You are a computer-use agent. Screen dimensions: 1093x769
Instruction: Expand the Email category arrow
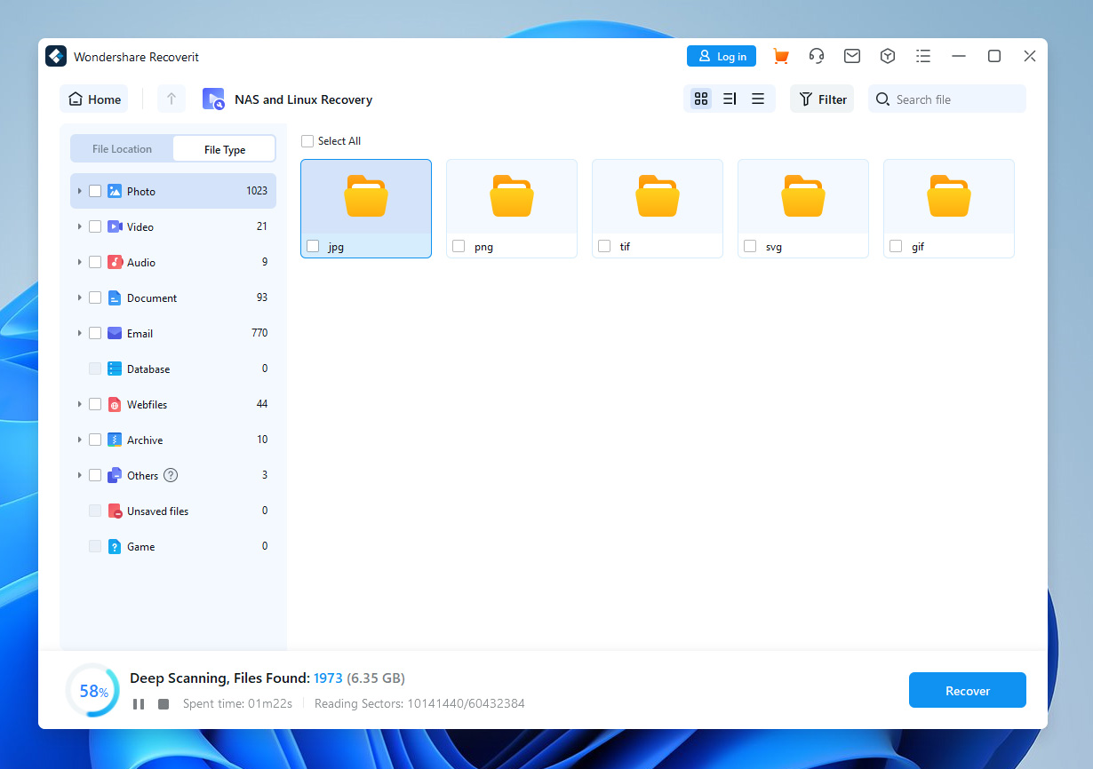pyautogui.click(x=79, y=333)
